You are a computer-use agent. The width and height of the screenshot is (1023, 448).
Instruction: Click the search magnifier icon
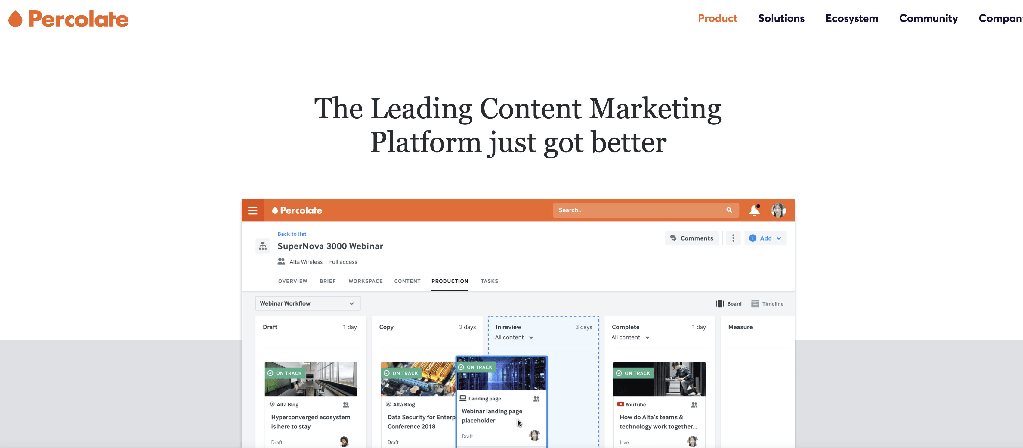pos(729,210)
